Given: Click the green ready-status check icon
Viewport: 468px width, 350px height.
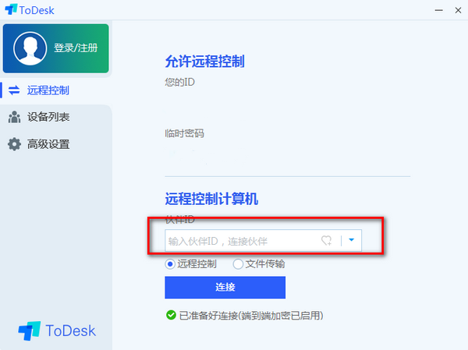Looking at the screenshot, I should 171,315.
